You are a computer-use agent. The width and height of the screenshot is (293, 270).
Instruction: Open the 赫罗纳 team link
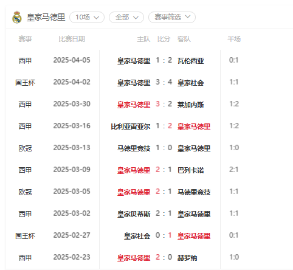187,258
